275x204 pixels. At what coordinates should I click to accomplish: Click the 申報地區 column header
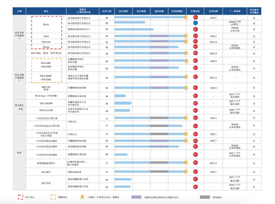(x=195, y=11)
